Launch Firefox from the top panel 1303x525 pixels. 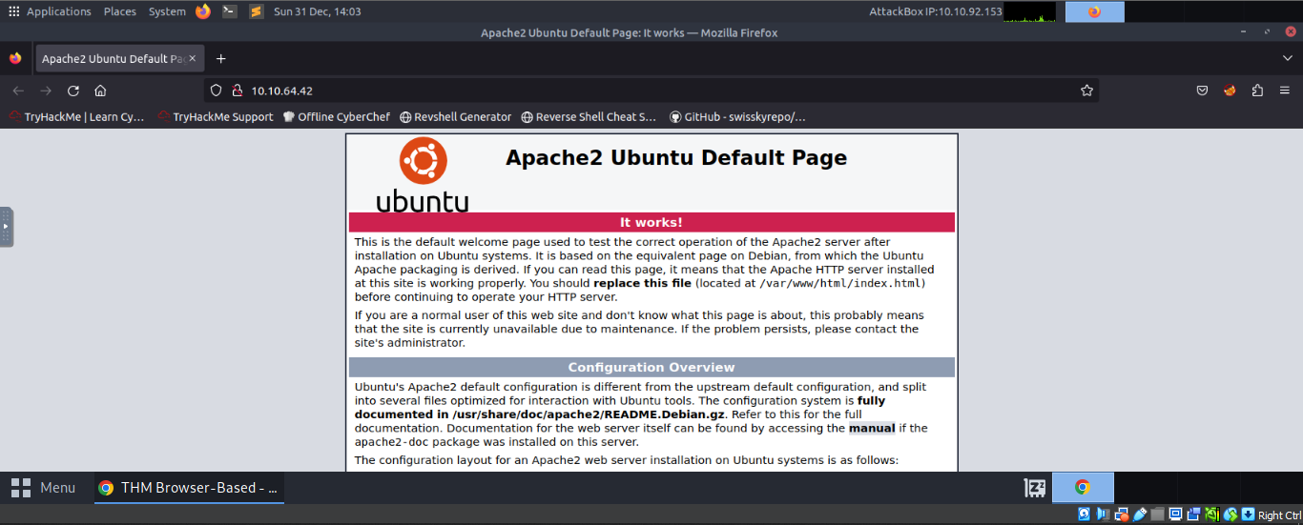(203, 11)
